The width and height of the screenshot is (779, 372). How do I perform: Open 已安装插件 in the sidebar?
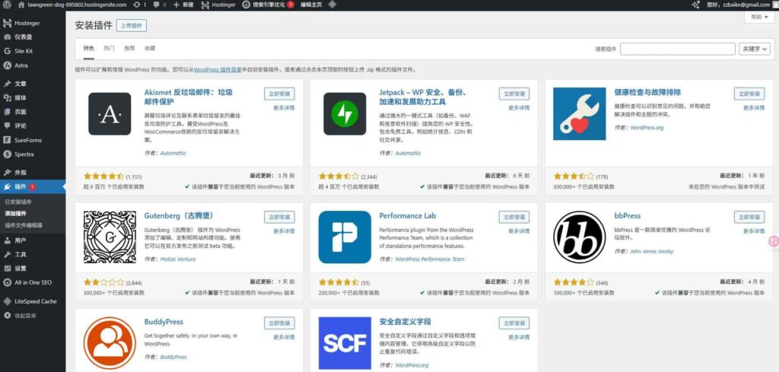[18, 202]
